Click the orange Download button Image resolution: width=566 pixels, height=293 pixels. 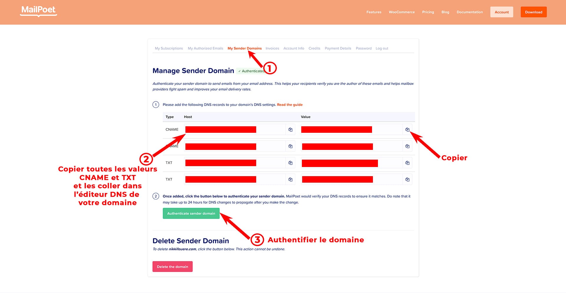[x=533, y=12]
